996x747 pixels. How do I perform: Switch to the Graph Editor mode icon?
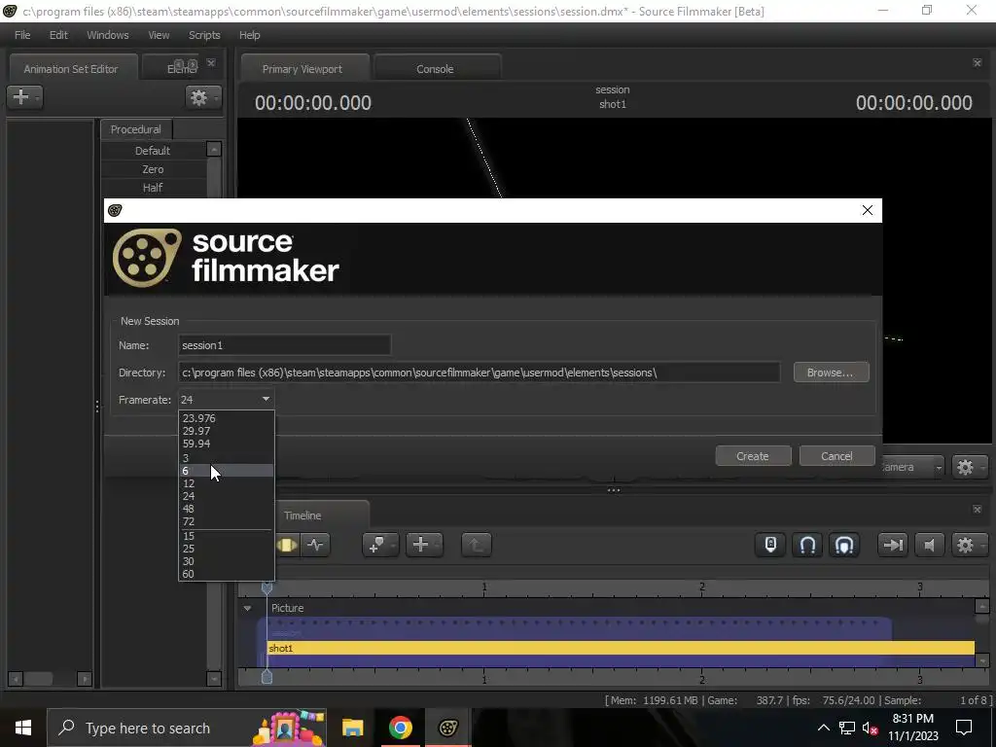point(316,545)
